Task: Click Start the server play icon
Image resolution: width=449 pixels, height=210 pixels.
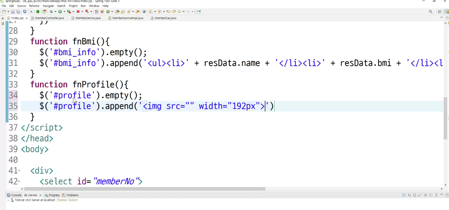Action: coord(414,195)
